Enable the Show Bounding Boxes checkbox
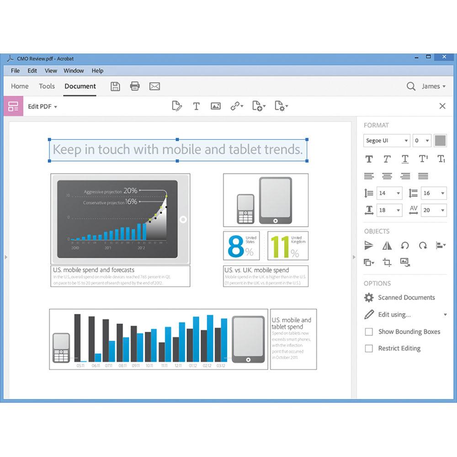This screenshot has height=457, width=457. [369, 332]
